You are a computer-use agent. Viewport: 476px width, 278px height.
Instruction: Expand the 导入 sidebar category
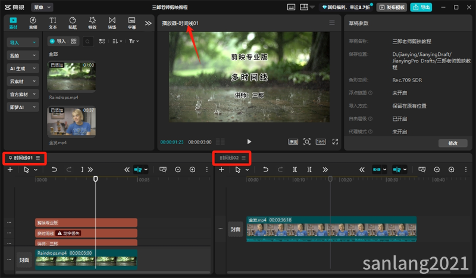(x=23, y=42)
